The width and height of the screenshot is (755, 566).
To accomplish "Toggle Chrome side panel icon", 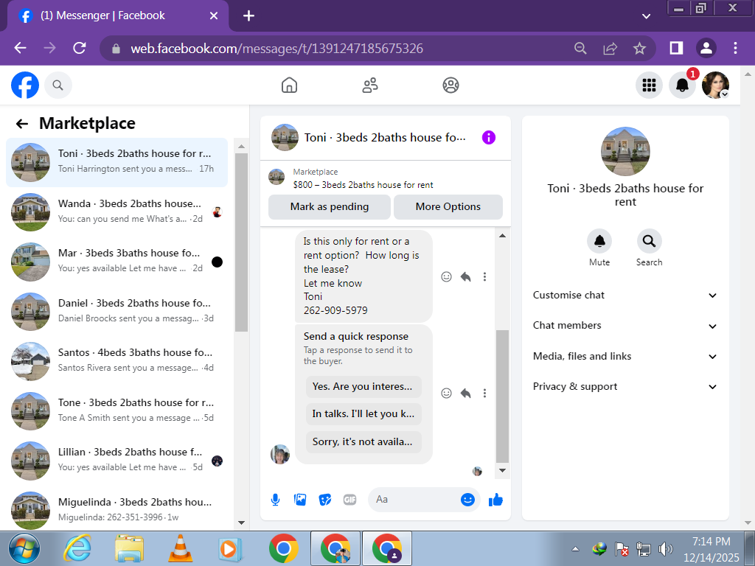I will point(677,48).
